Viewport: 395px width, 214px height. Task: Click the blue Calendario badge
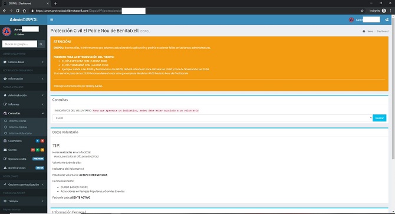pos(38,141)
